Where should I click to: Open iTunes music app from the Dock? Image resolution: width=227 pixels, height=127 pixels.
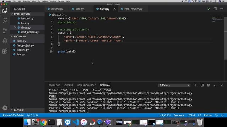[84, 122]
